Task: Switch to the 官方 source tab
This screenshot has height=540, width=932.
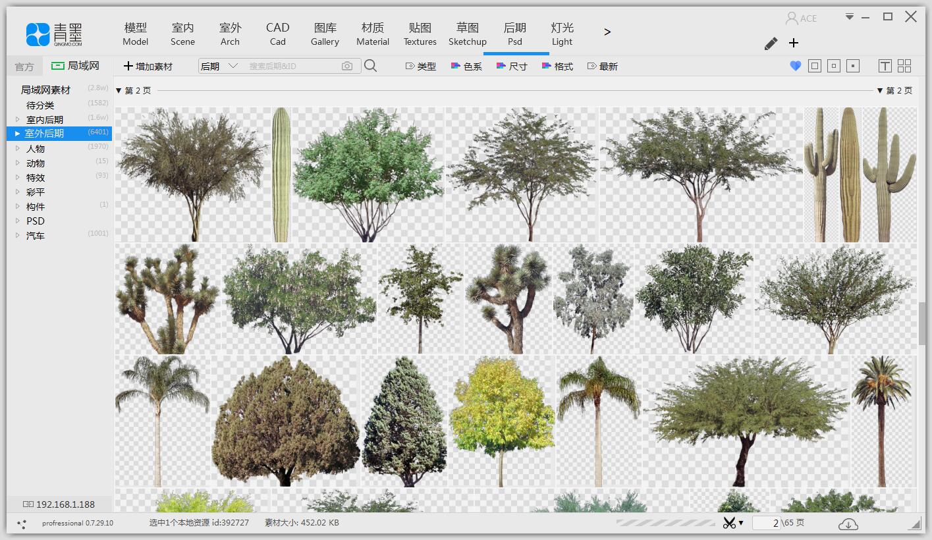Action: click(24, 67)
